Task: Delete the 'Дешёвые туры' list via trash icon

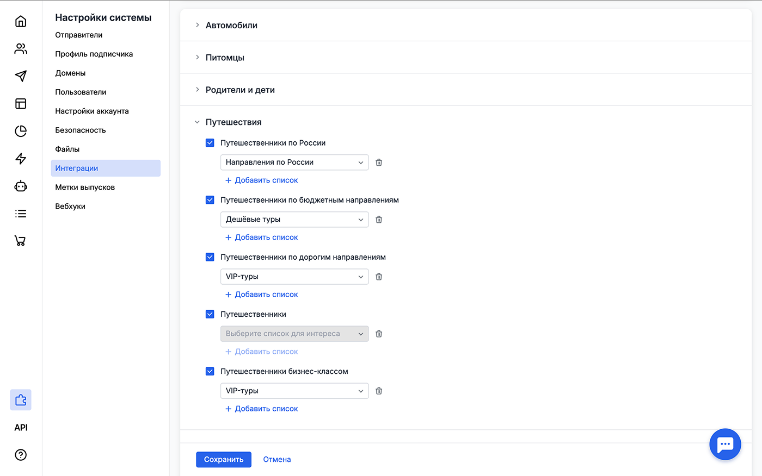Action: (379, 220)
